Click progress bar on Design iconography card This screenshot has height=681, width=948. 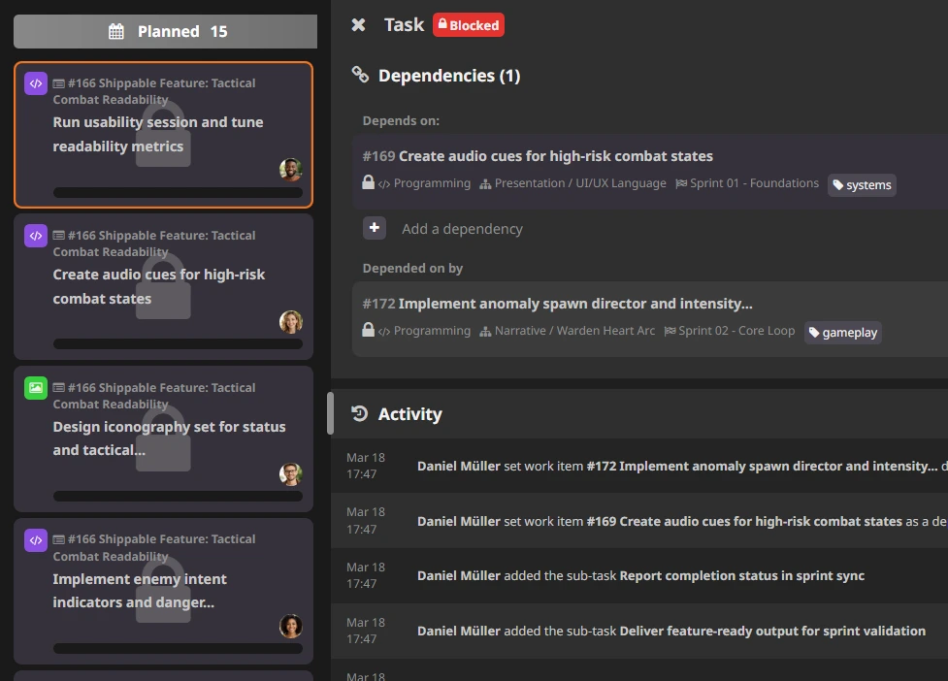tap(178, 496)
